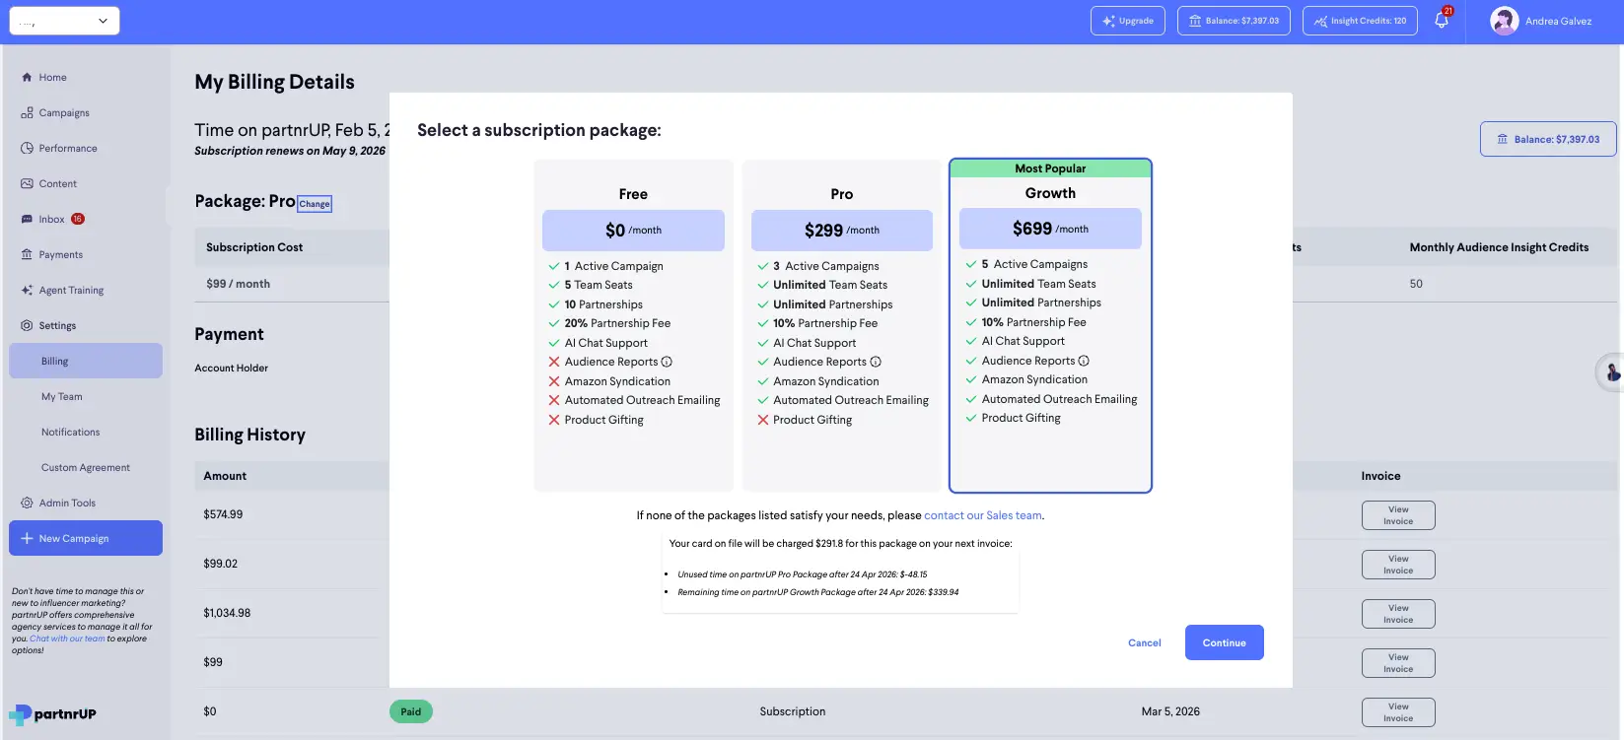Click the $99 / month subscription cost
The height and width of the screenshot is (740, 1624).
tap(238, 284)
